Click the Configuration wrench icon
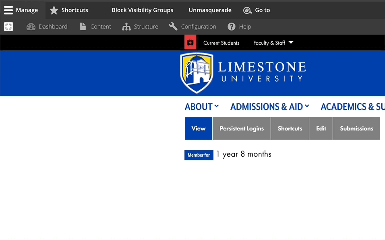The image size is (385, 240). point(173,27)
